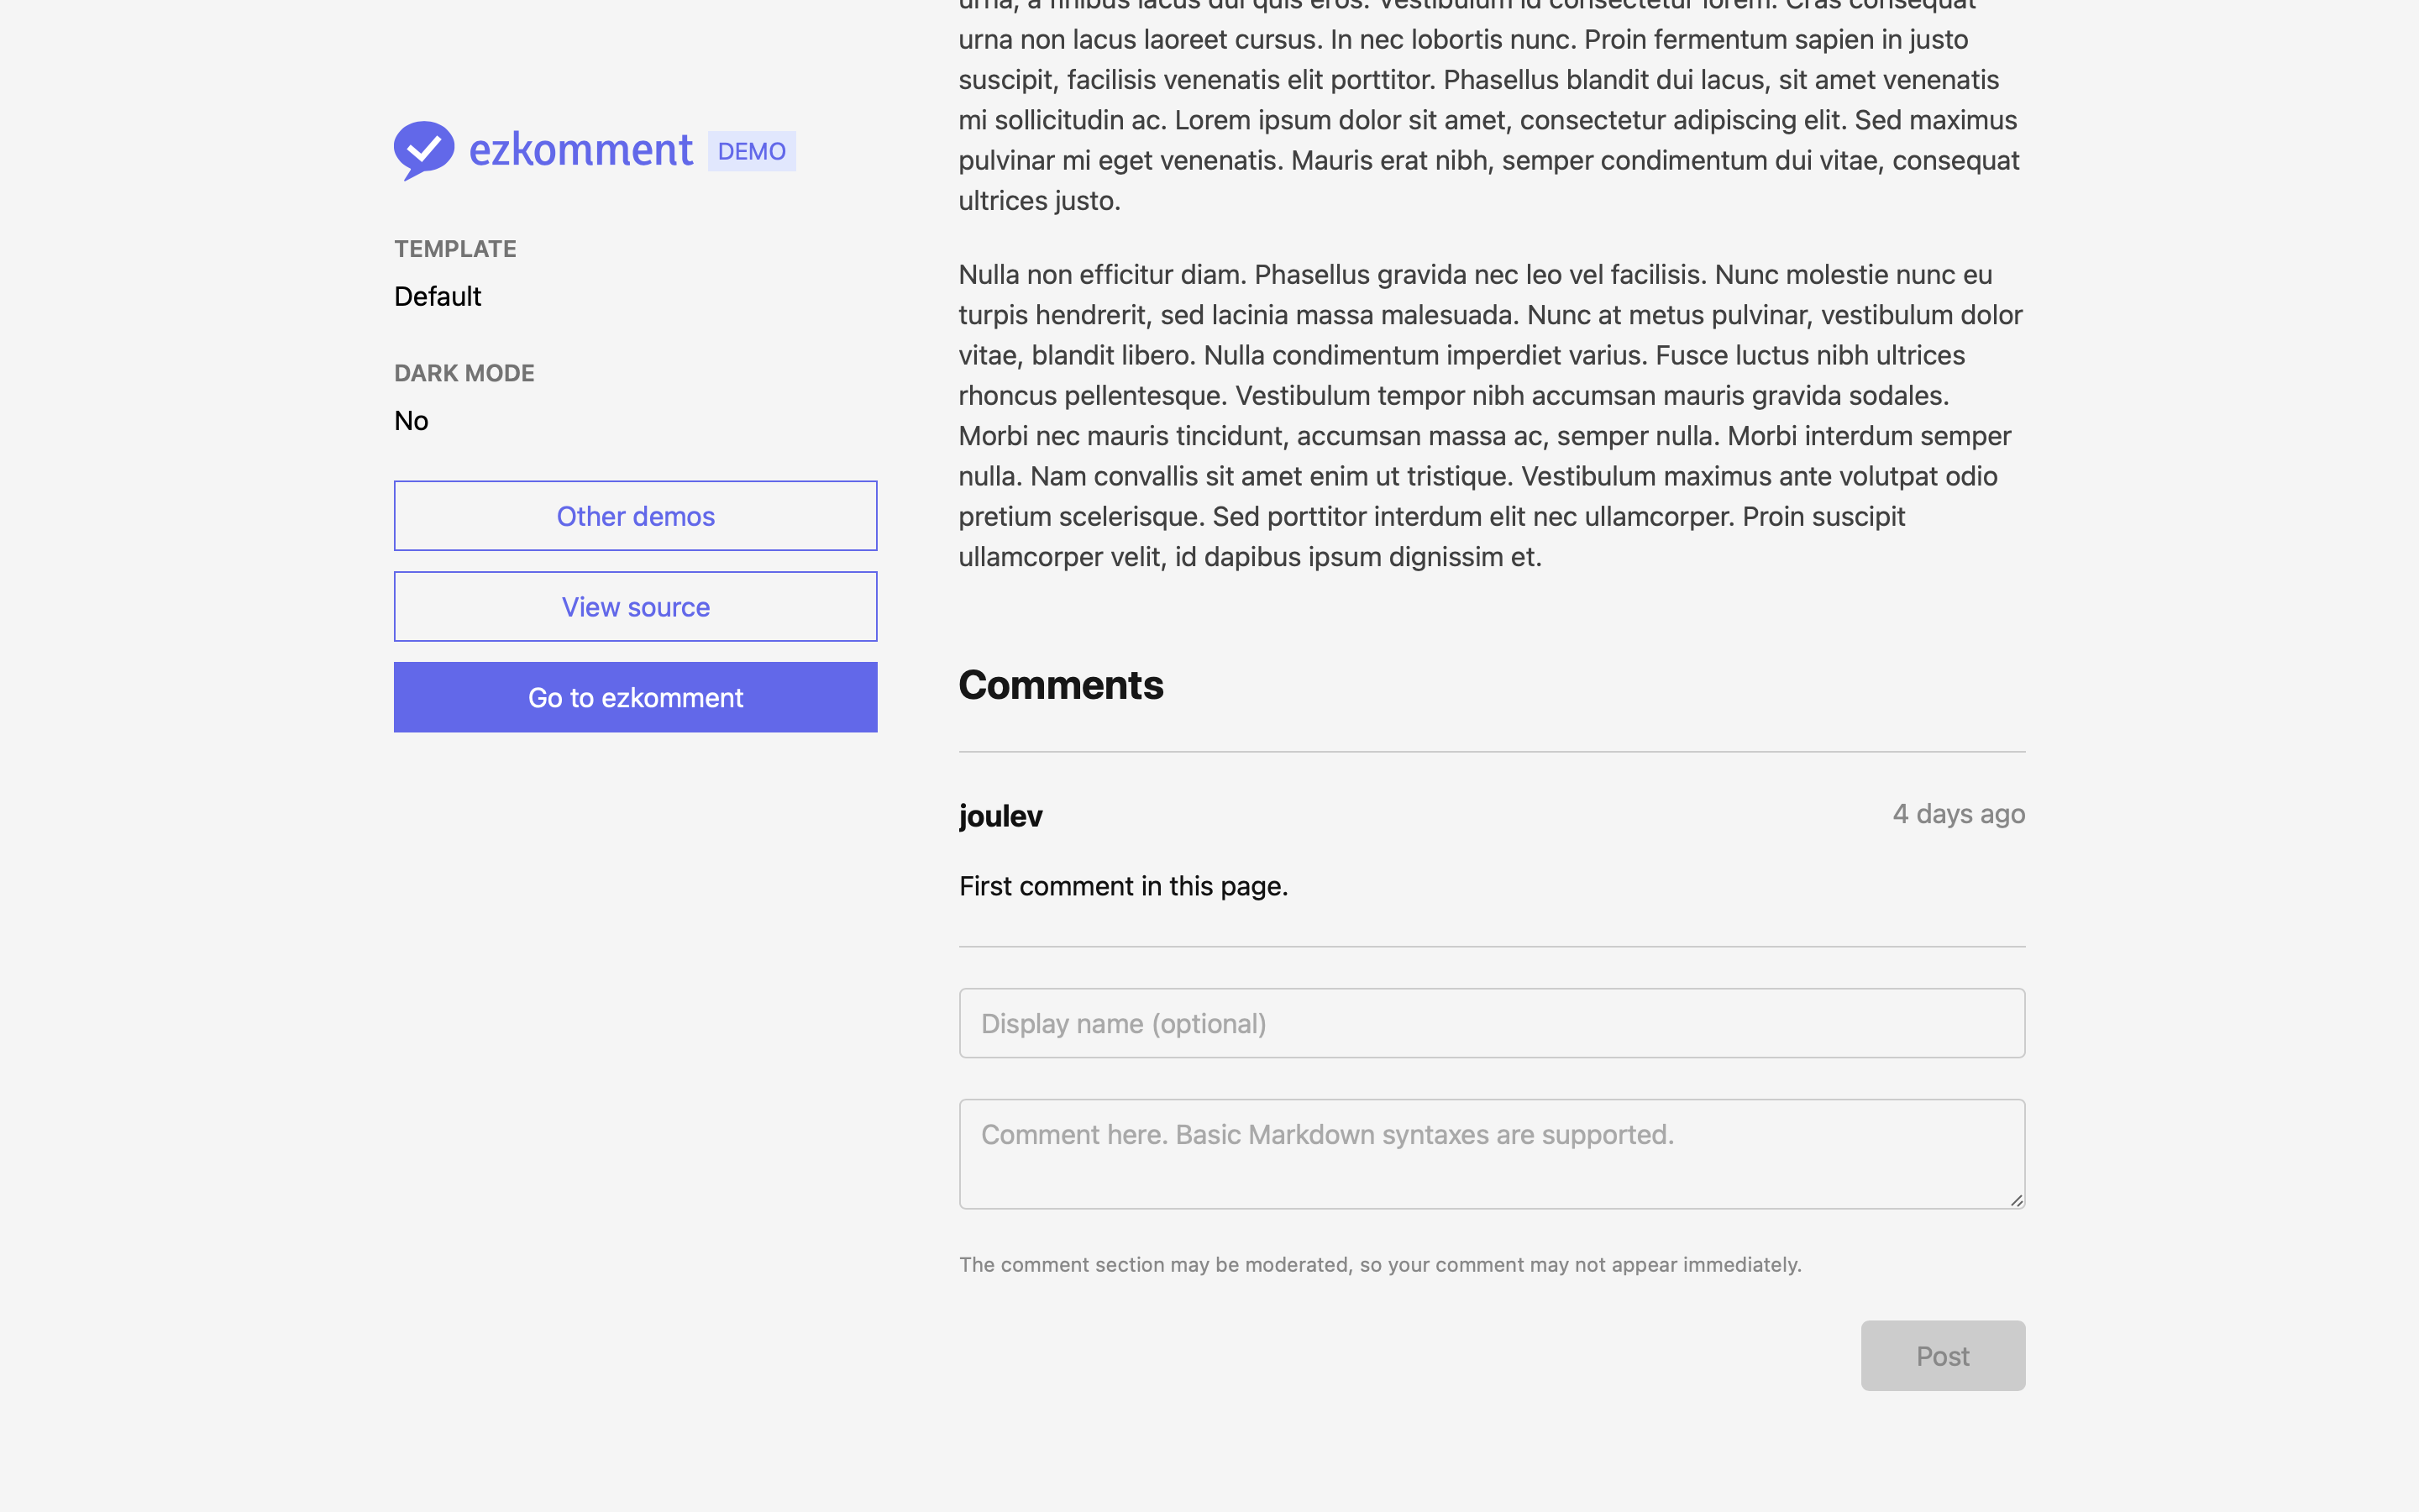Click the First comment in this page text
The image size is (2419, 1512).
tap(1122, 886)
